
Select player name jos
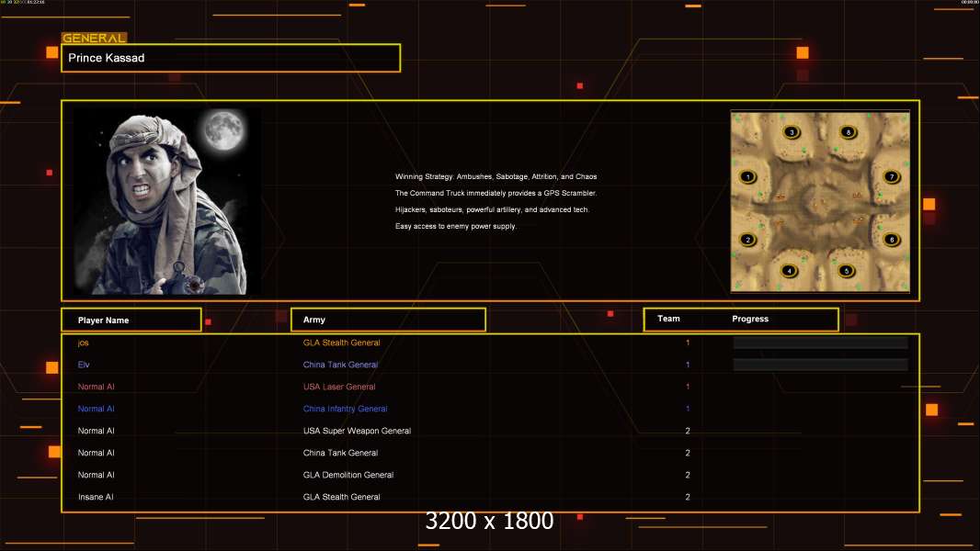(83, 343)
